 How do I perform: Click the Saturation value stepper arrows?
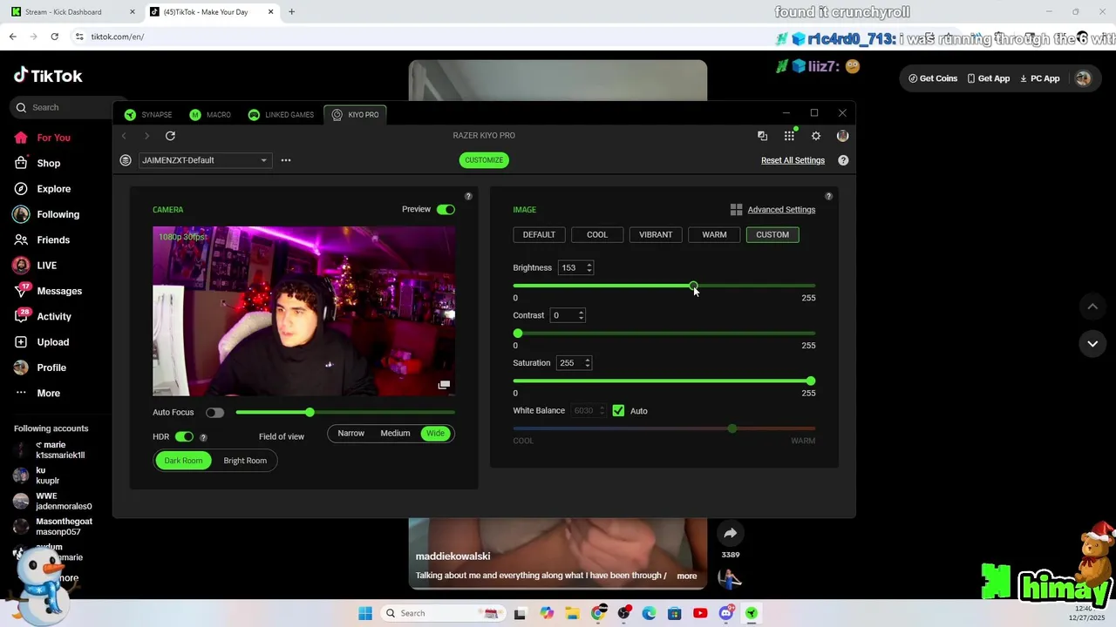click(x=588, y=363)
